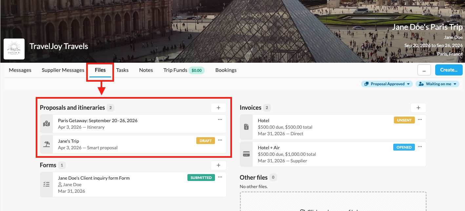Add a new proposal or itinerary with plus
The image size is (465, 211).
coord(219,108)
